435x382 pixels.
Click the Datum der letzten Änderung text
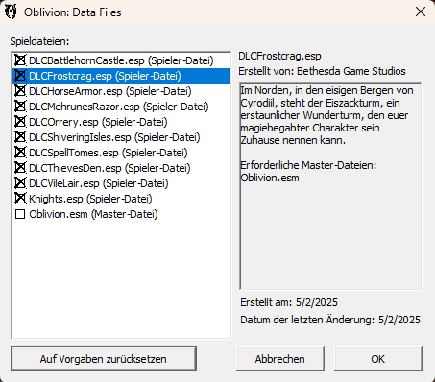coord(330,320)
